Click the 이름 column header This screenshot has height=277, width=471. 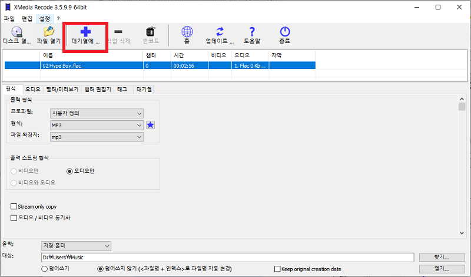coord(91,55)
